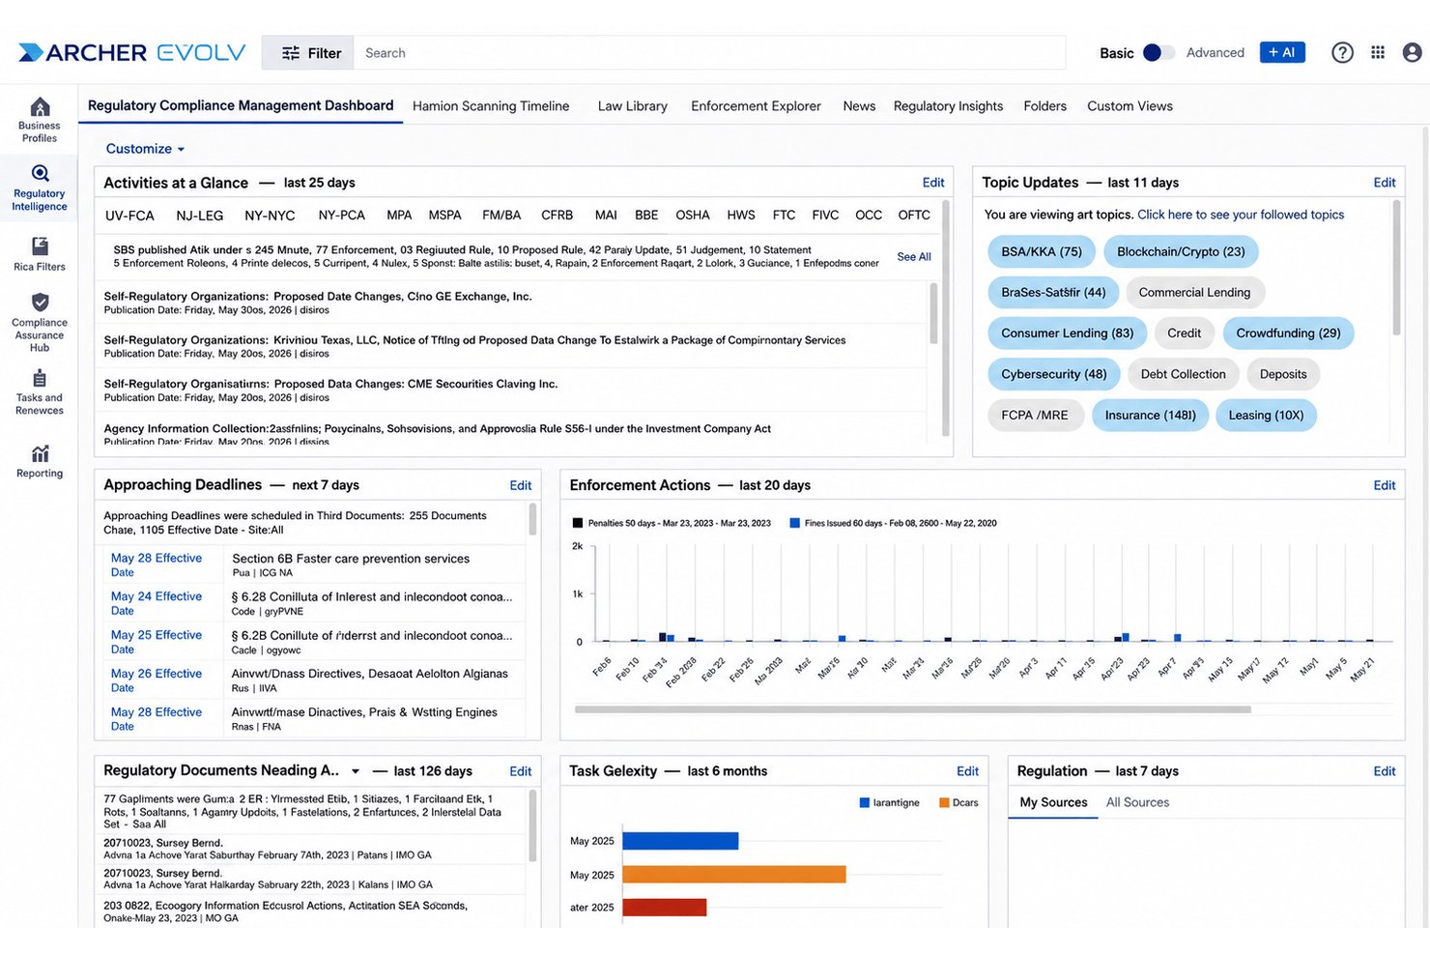
Task: Click Edit on Activities at a Glance
Action: (x=933, y=183)
